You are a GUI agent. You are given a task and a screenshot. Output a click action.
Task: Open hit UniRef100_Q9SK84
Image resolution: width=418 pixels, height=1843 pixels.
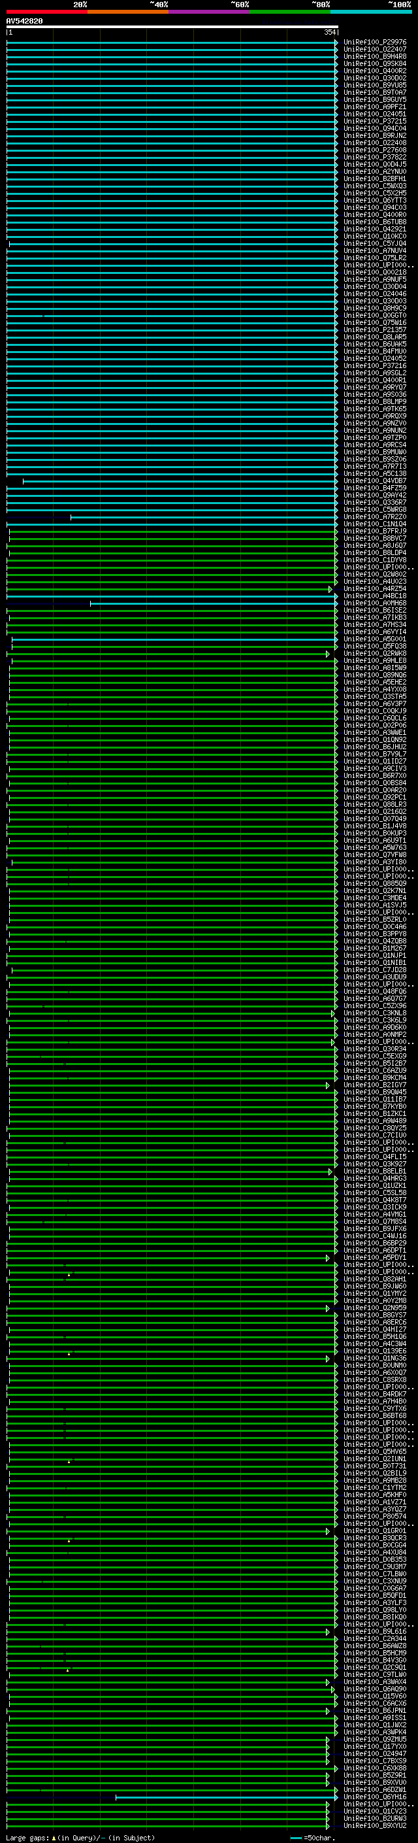point(375,63)
